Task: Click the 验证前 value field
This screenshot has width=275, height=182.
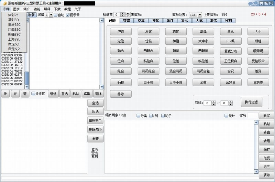Action: pos(116,15)
